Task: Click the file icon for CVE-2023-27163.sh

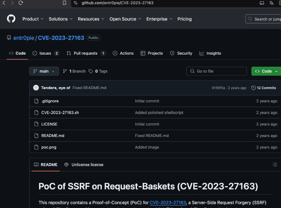Action: (x=36, y=112)
